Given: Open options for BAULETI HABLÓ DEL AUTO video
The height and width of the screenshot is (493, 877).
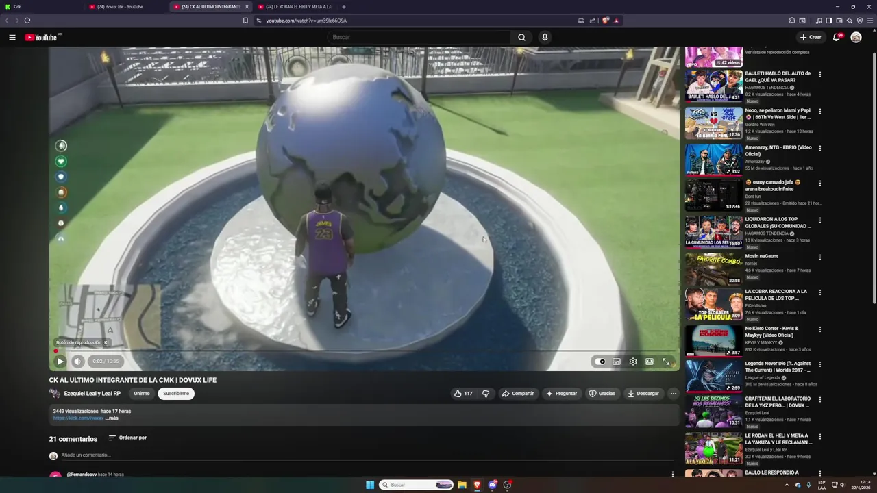Looking at the screenshot, I should 819,74.
